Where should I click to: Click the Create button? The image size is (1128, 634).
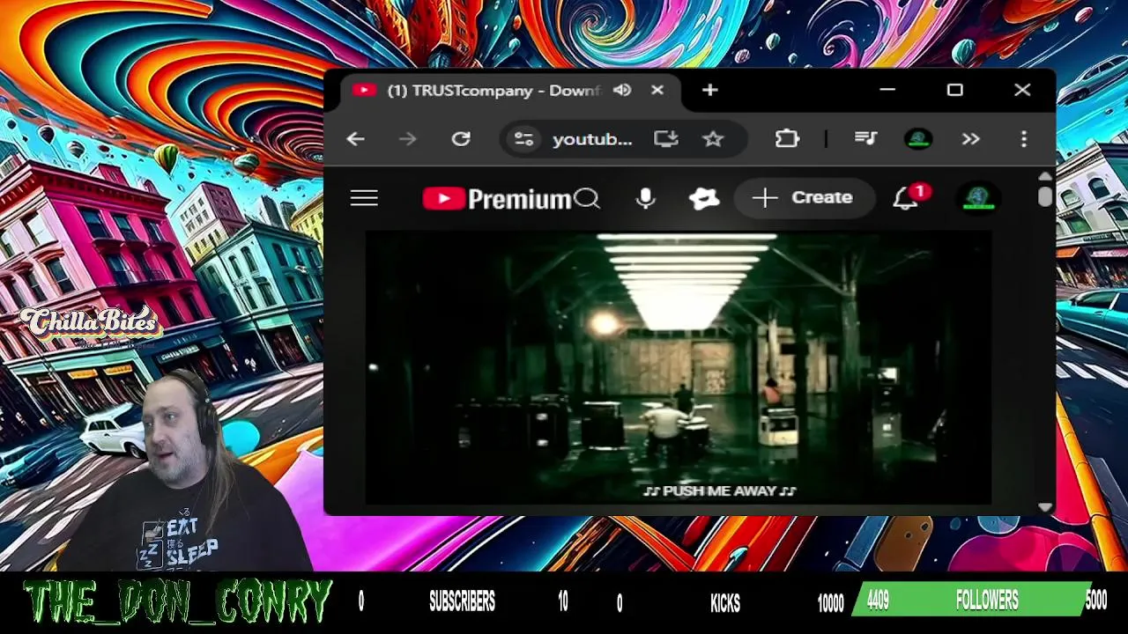804,197
